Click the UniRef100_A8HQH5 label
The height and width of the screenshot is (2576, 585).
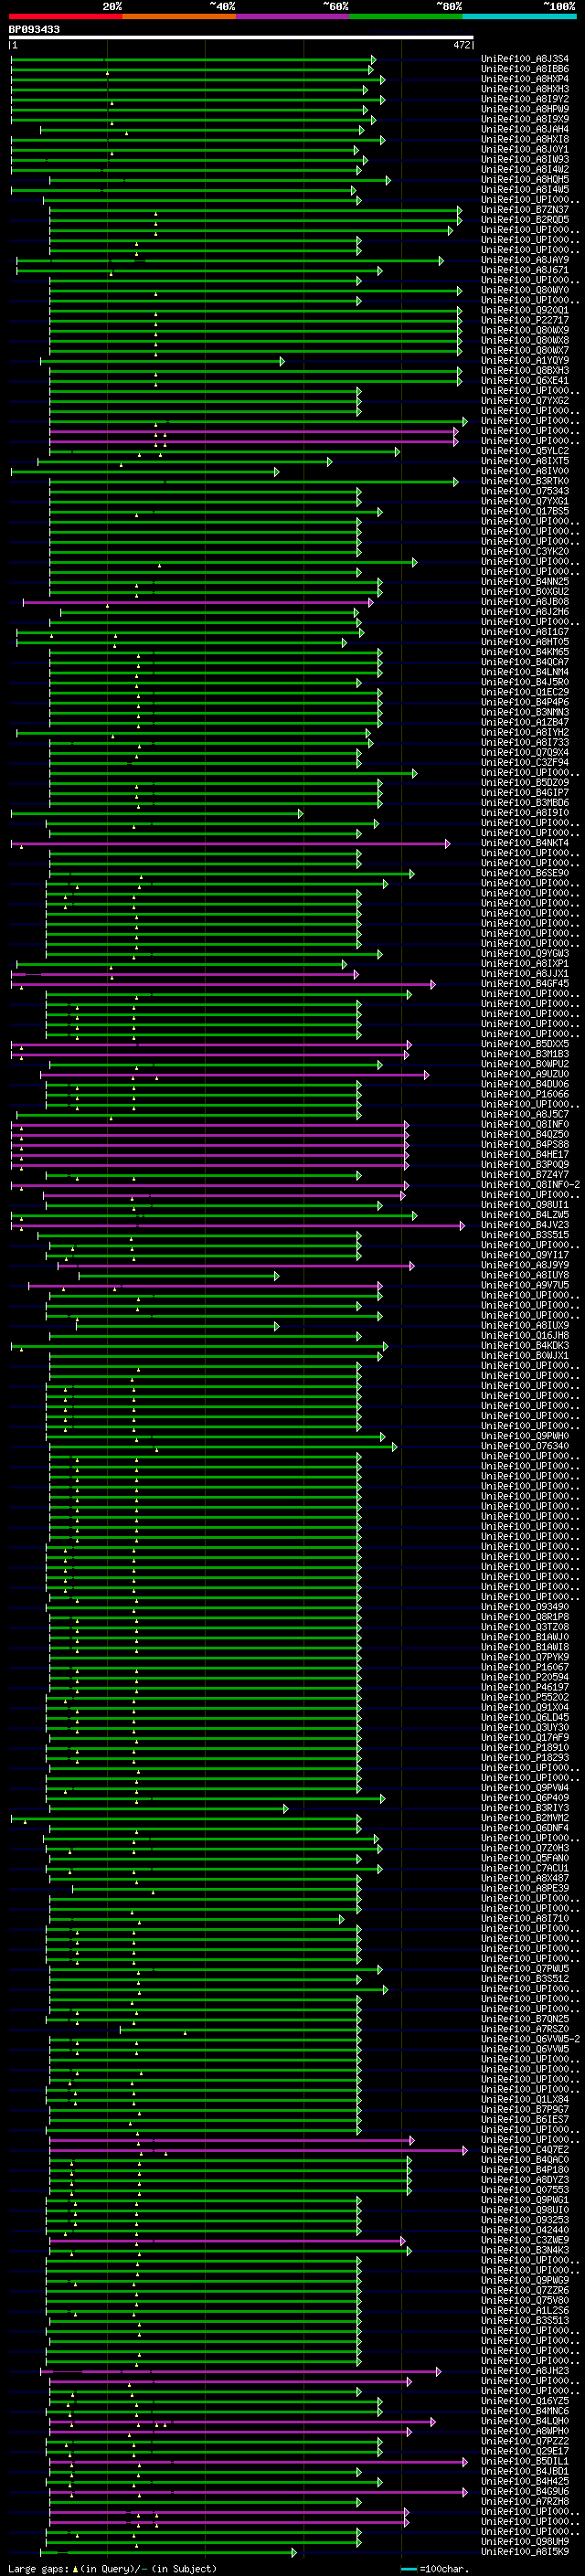[x=525, y=180]
